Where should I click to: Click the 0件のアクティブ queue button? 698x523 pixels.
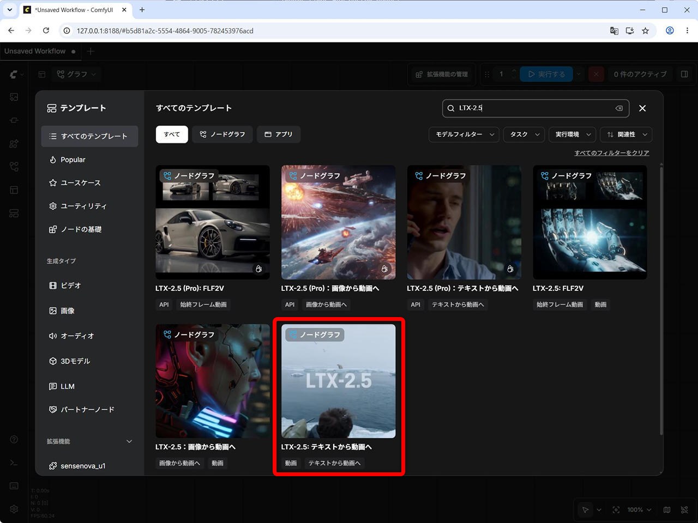[x=640, y=74]
